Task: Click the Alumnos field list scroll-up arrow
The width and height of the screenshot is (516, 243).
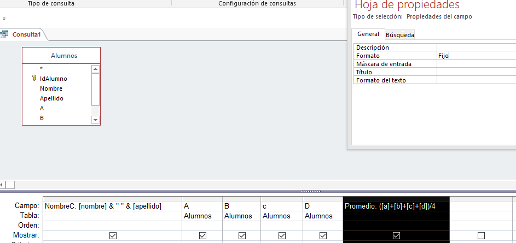Action: 95,69
